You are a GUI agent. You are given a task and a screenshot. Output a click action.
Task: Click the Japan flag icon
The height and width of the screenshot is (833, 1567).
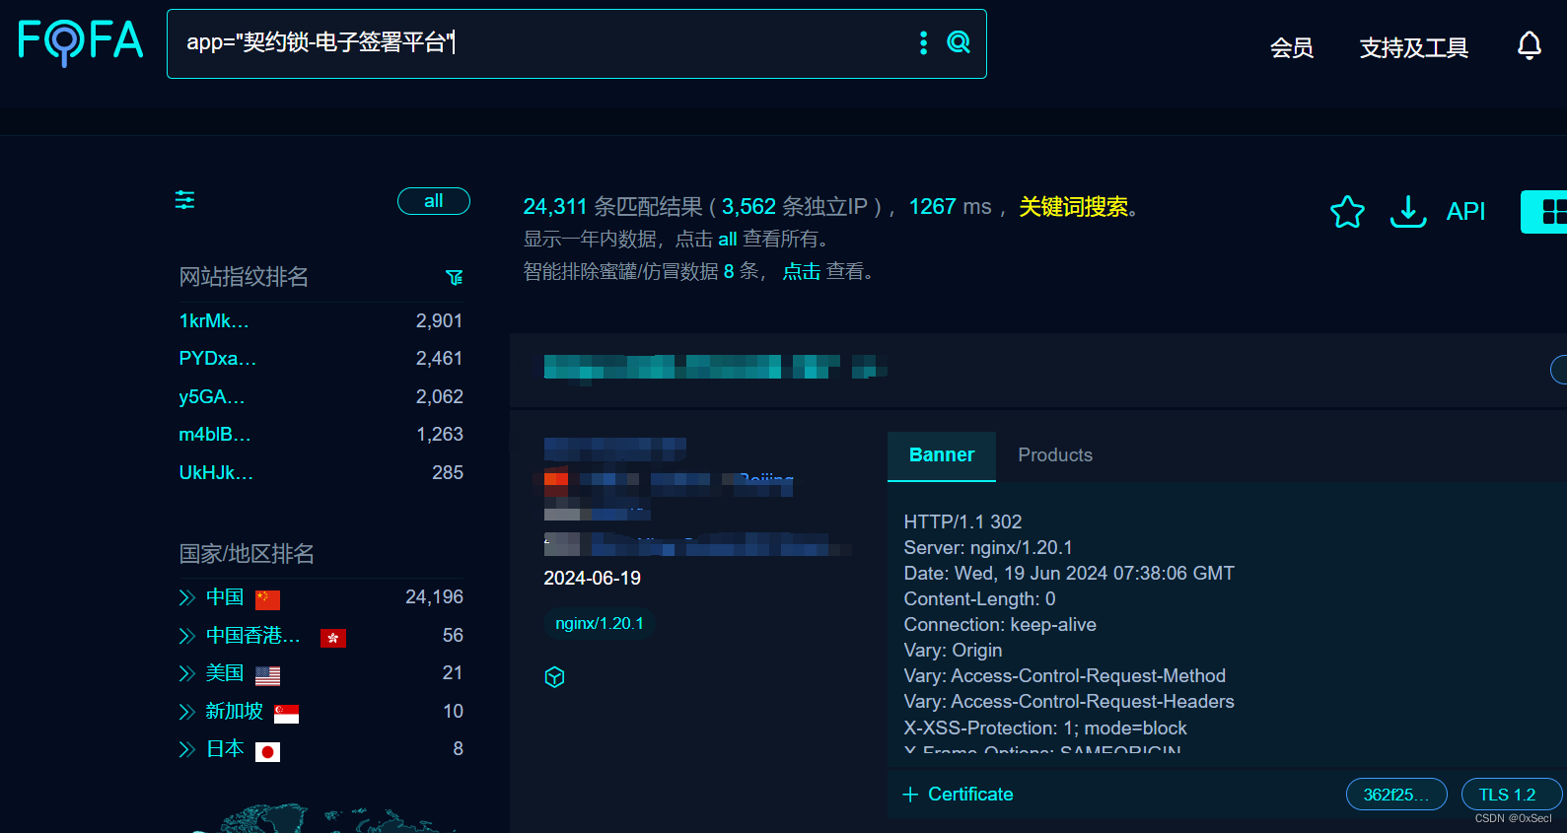click(267, 752)
